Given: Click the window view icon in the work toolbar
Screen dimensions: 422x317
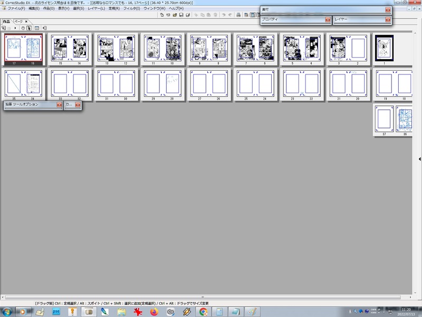Looking at the screenshot, I should tap(37, 28).
